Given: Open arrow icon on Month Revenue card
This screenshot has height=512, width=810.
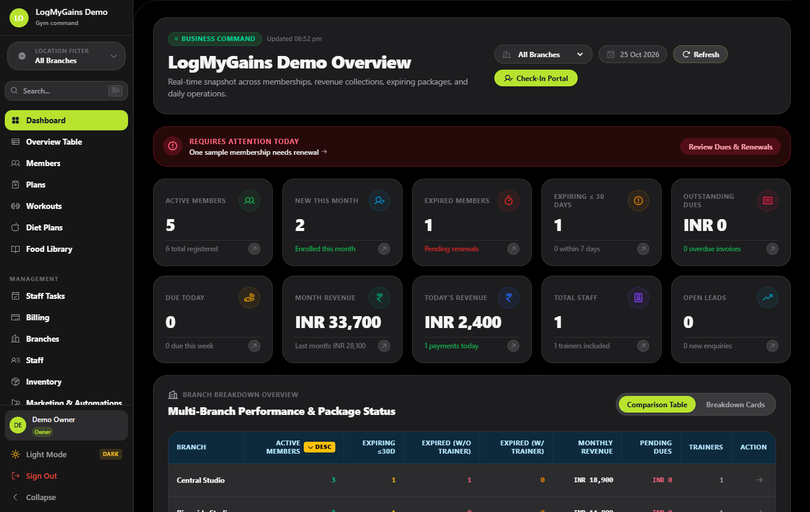Looking at the screenshot, I should click(384, 346).
